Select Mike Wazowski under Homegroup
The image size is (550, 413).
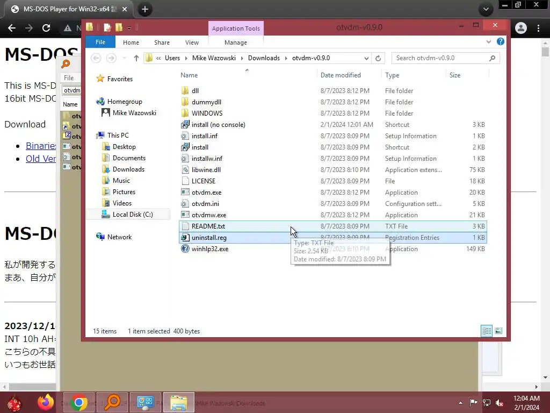point(134,113)
